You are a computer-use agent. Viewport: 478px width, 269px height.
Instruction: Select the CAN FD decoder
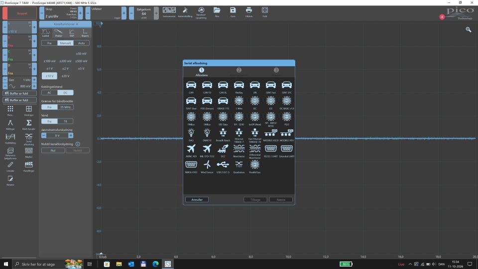(x=207, y=85)
